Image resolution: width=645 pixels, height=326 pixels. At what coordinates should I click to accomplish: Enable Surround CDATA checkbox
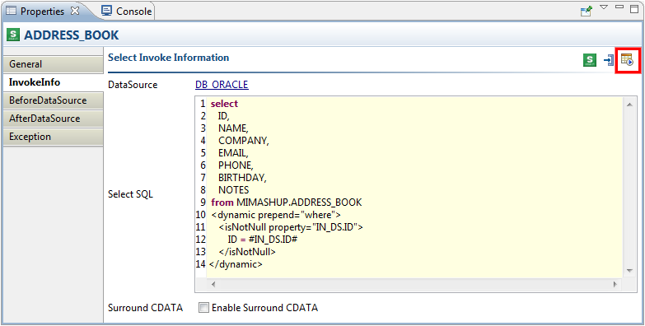tap(203, 308)
